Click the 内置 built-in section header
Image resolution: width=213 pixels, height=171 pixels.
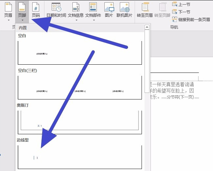pyautogui.click(x=80, y=28)
